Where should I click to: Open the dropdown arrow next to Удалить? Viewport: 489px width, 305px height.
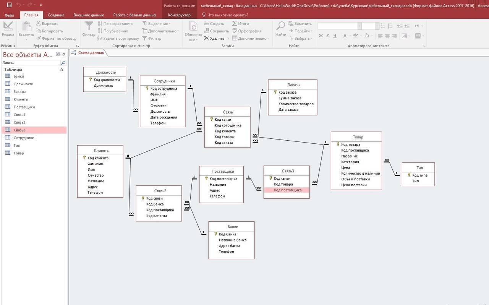pos(228,38)
